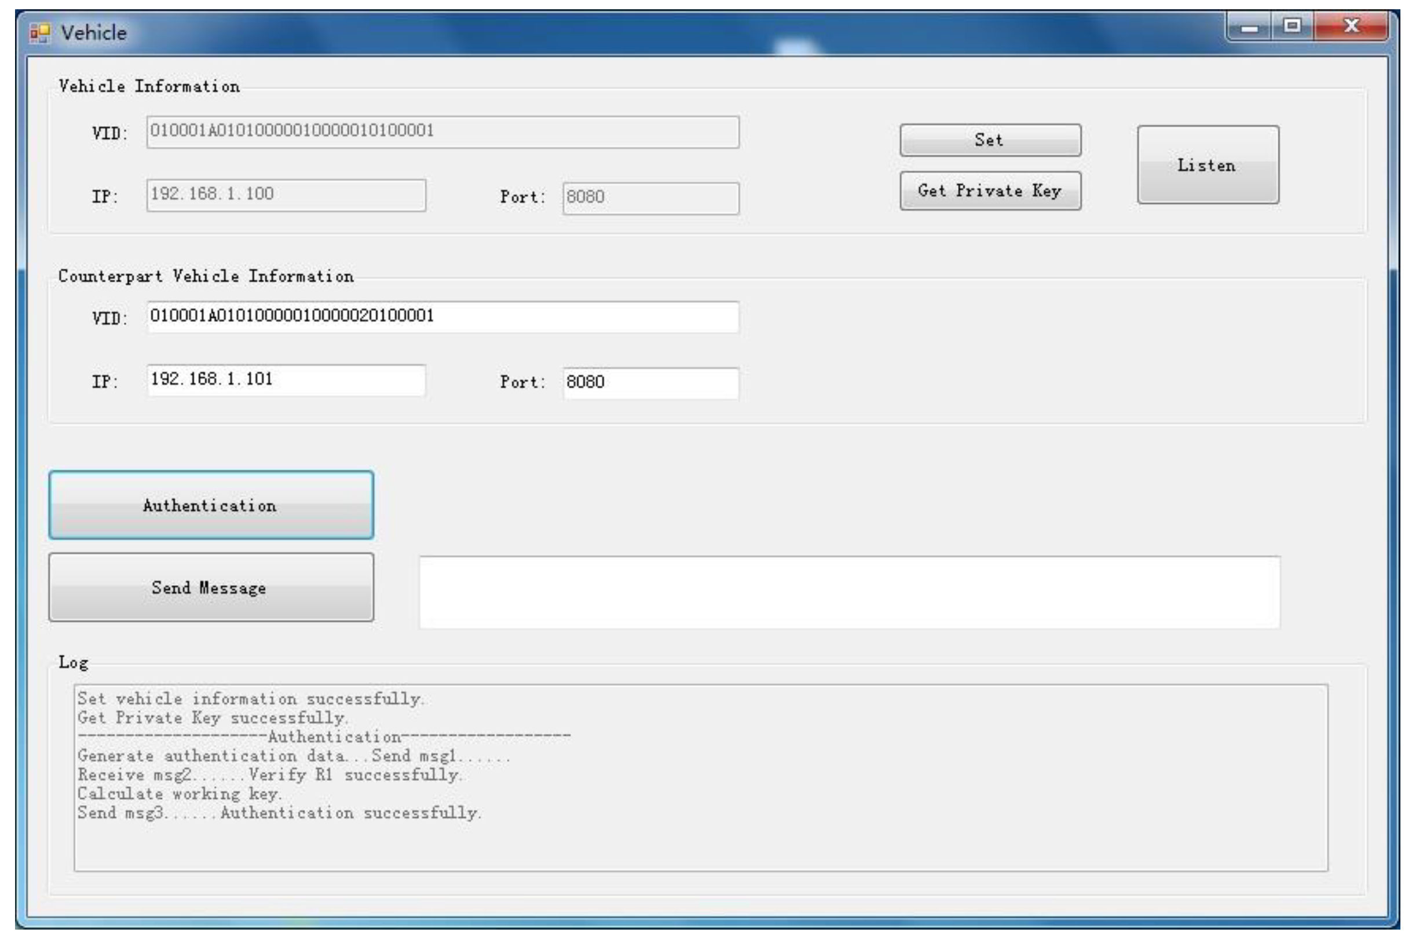Minimize the Vehicle window
This screenshot has width=1412, height=940.
(1249, 27)
